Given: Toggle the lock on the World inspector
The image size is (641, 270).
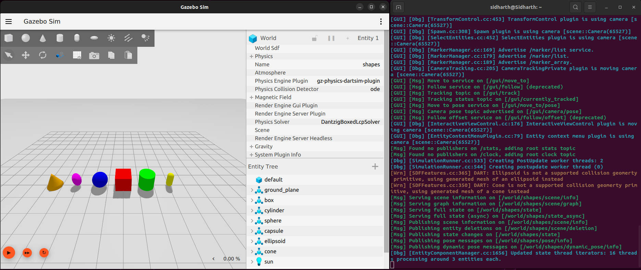Looking at the screenshot, I should point(315,38).
